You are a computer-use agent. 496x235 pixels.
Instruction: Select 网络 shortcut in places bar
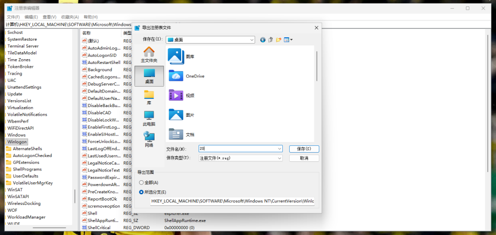[x=149, y=140]
